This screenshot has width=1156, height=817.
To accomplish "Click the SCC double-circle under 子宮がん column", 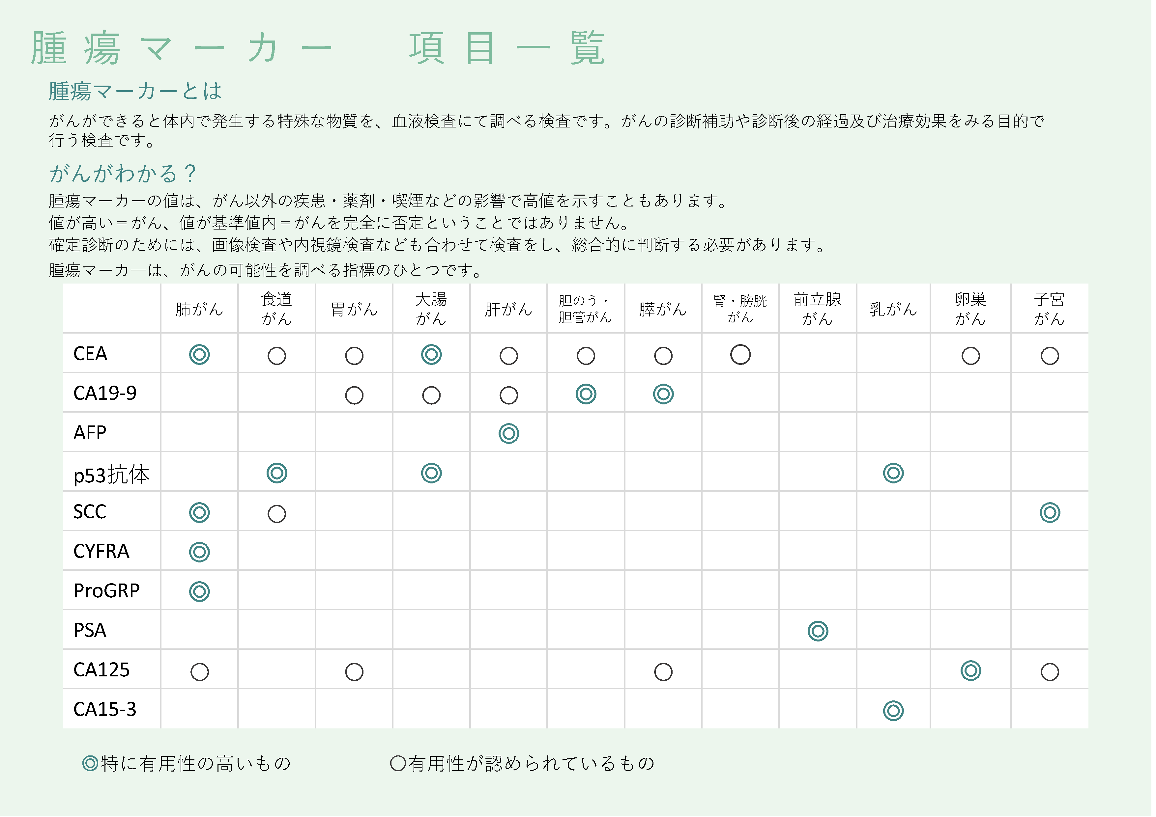I will pyautogui.click(x=1050, y=513).
